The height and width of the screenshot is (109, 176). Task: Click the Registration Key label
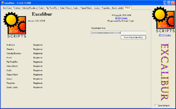coord(98,28)
